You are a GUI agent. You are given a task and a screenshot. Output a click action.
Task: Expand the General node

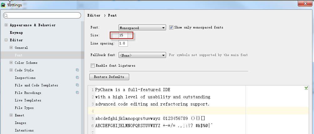[11, 48]
